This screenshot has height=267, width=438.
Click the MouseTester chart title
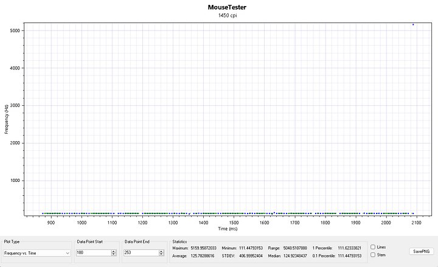click(x=227, y=7)
